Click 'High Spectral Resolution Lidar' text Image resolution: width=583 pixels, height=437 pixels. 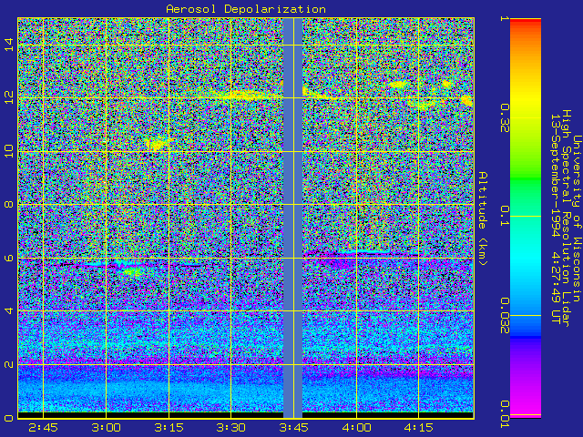click(x=566, y=218)
